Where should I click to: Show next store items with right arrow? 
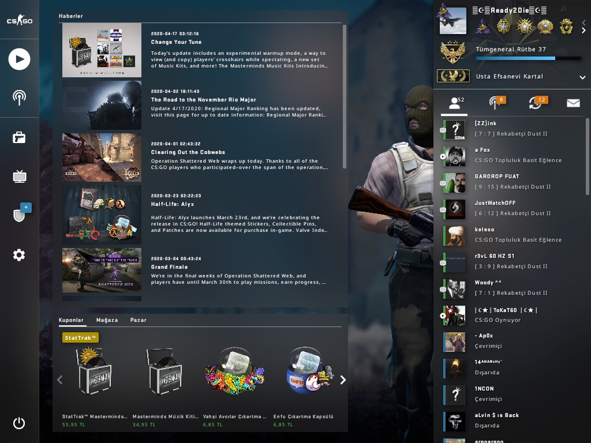coord(343,380)
